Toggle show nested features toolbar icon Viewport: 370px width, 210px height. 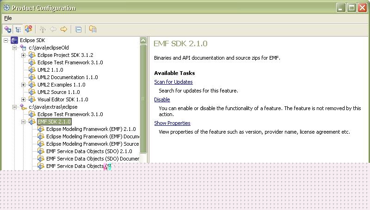pyautogui.click(x=7, y=29)
